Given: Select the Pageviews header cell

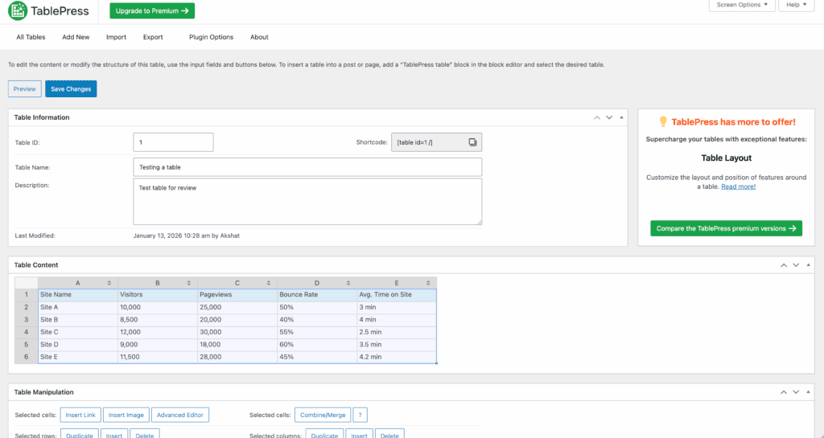Looking at the screenshot, I should (x=237, y=295).
